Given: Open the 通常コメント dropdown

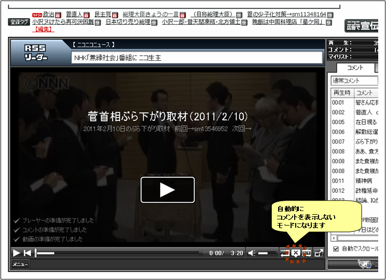Looking at the screenshot, I should click(x=354, y=80).
